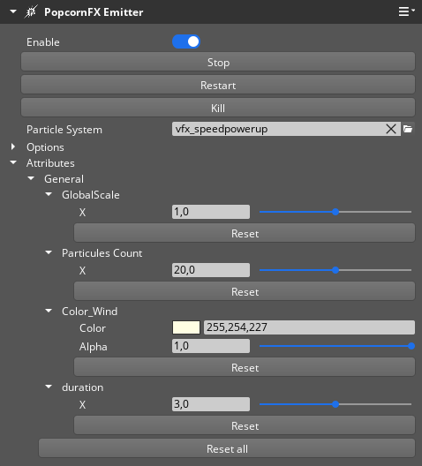Click the PopcornFX Emitter component icon
This screenshot has width=422, height=466.
click(31, 11)
